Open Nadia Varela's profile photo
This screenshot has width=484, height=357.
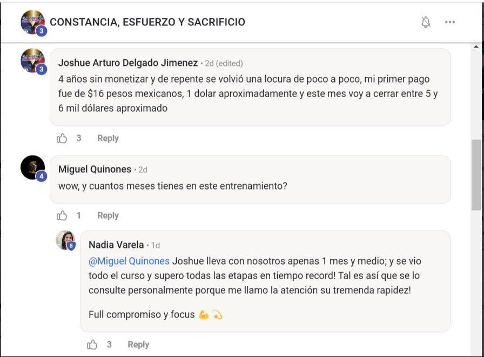(65, 240)
